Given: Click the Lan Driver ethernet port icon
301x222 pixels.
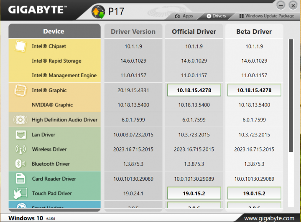Looking at the screenshot, I should coord(21,135).
